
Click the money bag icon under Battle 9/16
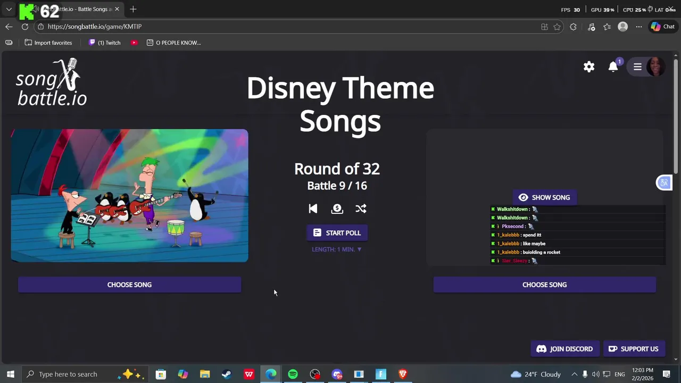point(337,209)
